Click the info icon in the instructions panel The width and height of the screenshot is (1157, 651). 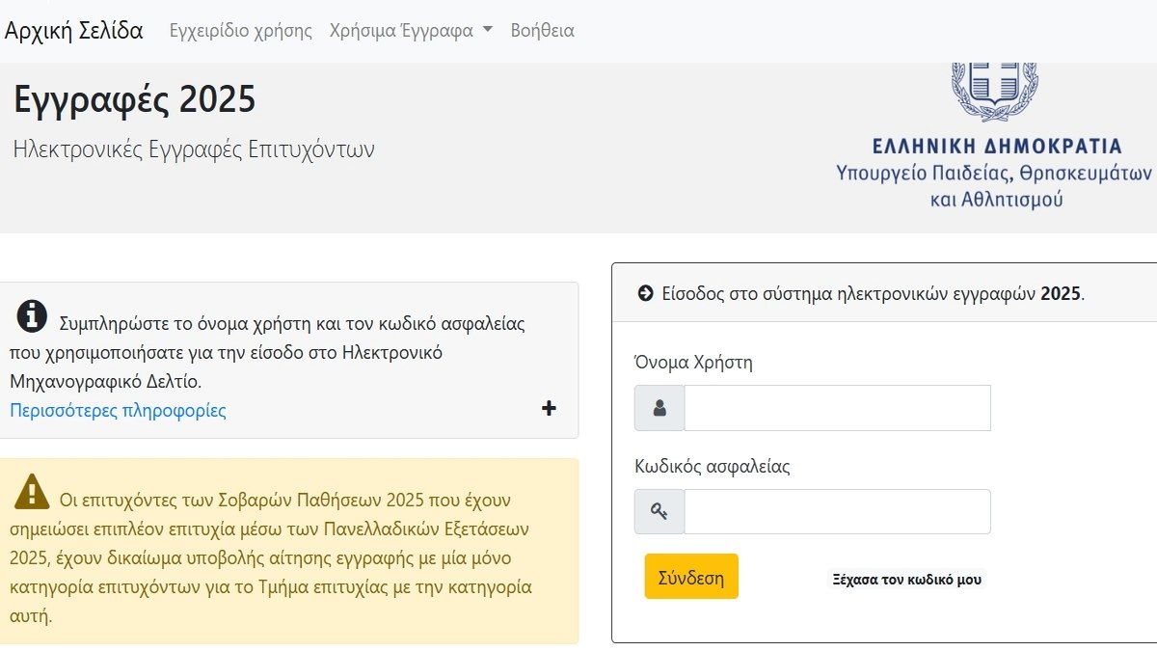[x=31, y=314]
